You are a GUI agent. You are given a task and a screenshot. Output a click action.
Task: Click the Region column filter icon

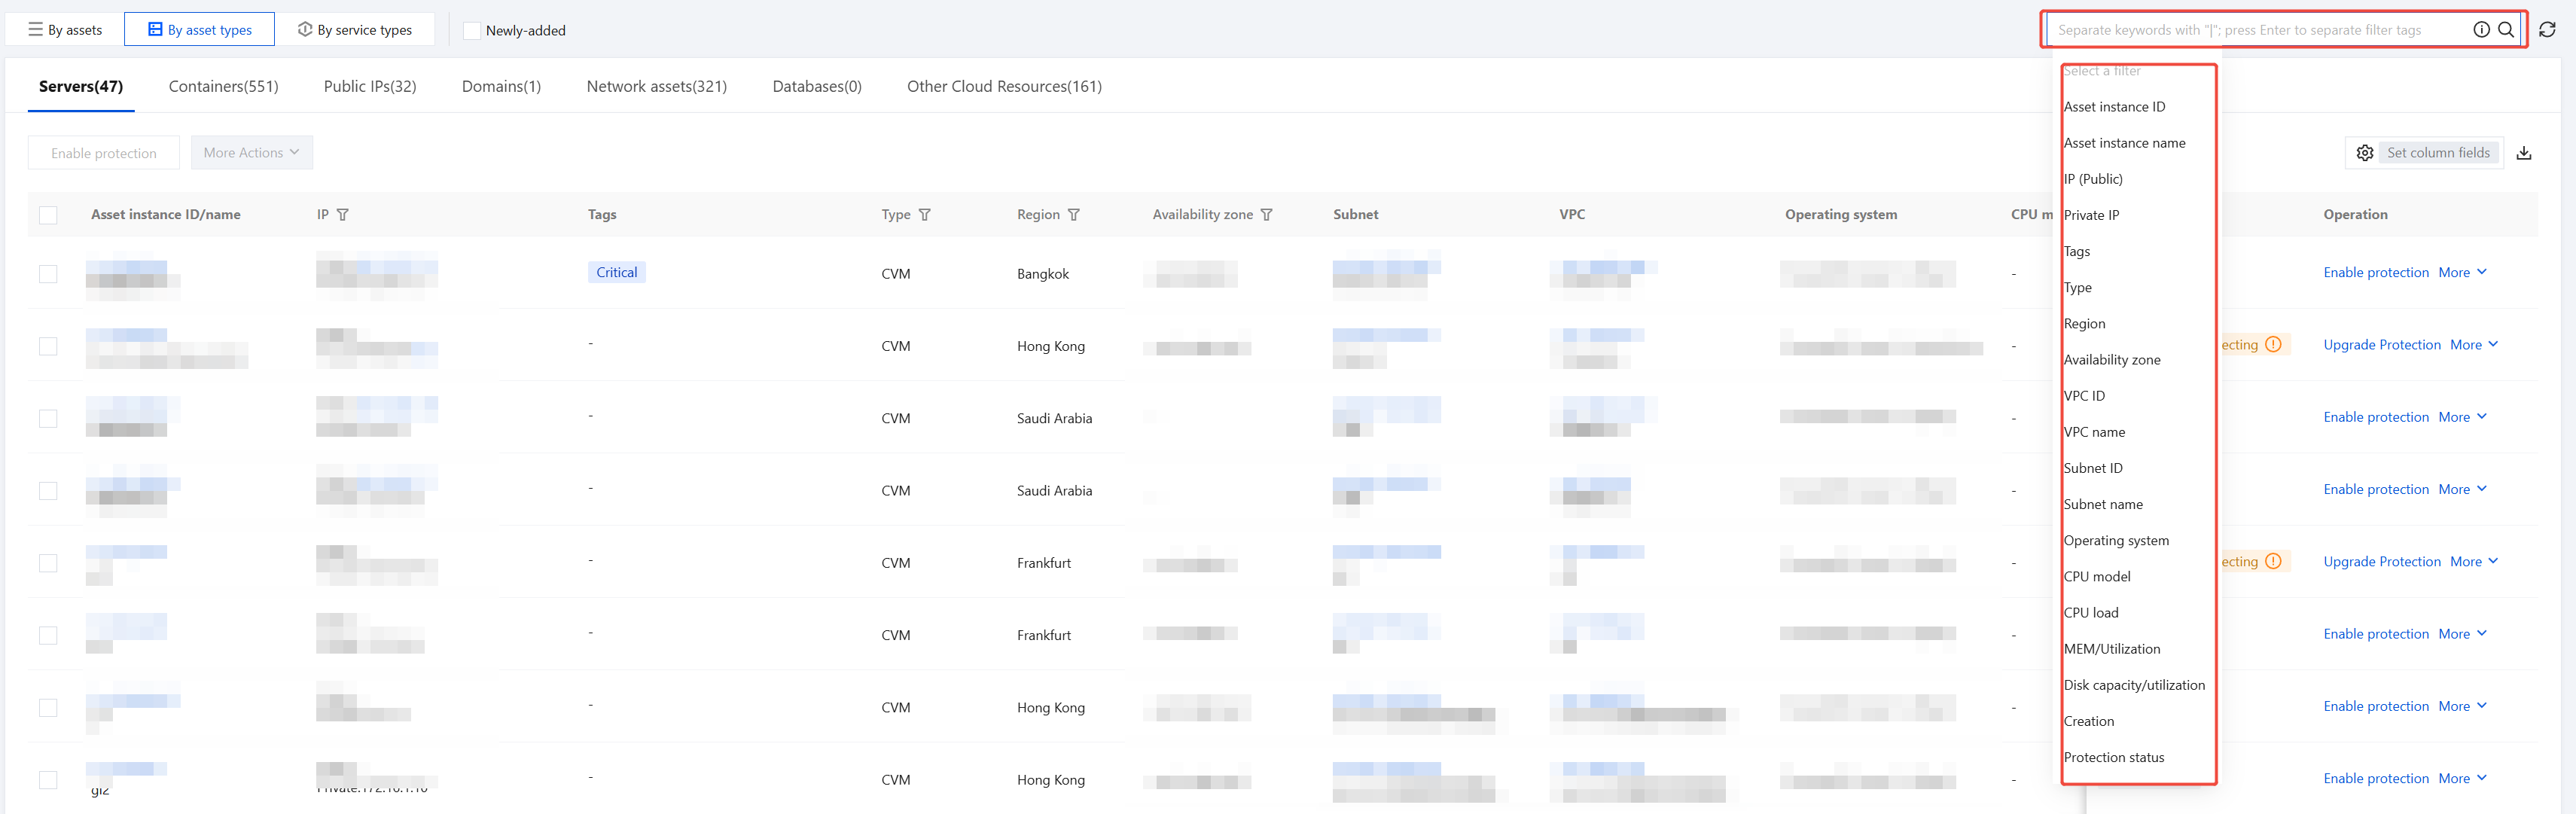click(x=1074, y=215)
